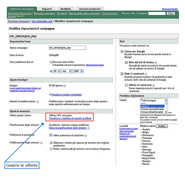Uncheck Rete dei siti di ricerca checkbox
The height and width of the screenshot is (177, 185).
click(126, 62)
